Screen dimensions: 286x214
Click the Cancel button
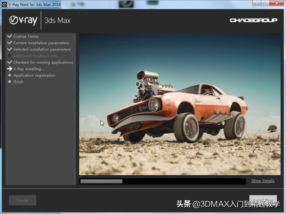tap(22, 200)
